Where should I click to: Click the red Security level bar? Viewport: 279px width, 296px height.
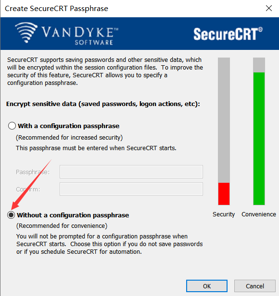point(224,194)
